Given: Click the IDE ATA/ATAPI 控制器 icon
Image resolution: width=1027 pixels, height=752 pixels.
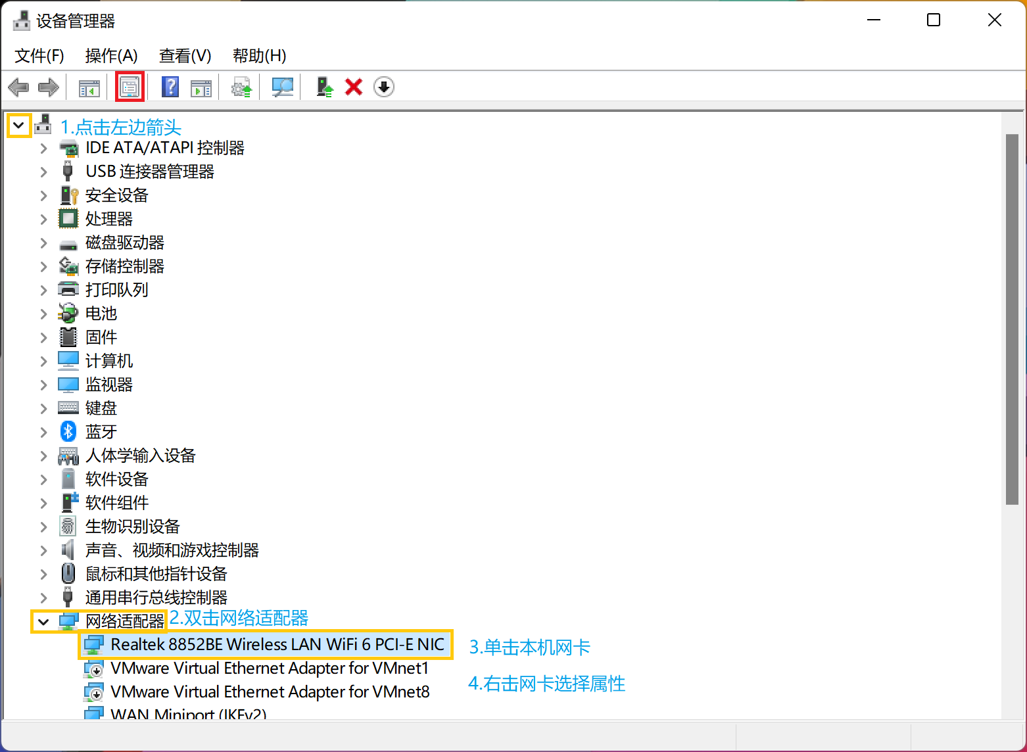Looking at the screenshot, I should (68, 149).
